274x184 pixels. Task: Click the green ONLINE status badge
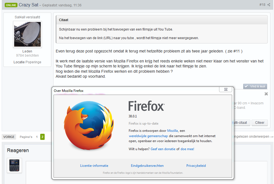pos(11,5)
